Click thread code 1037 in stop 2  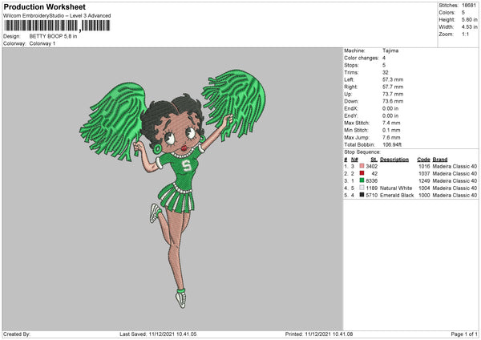[x=424, y=174]
